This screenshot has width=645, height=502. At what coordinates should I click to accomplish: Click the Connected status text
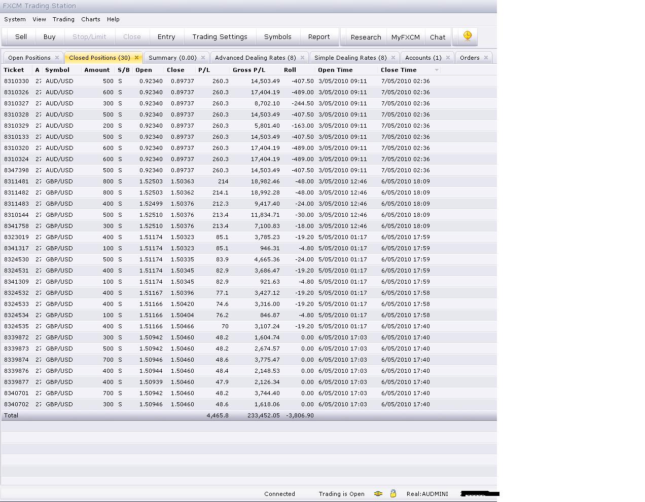click(279, 494)
